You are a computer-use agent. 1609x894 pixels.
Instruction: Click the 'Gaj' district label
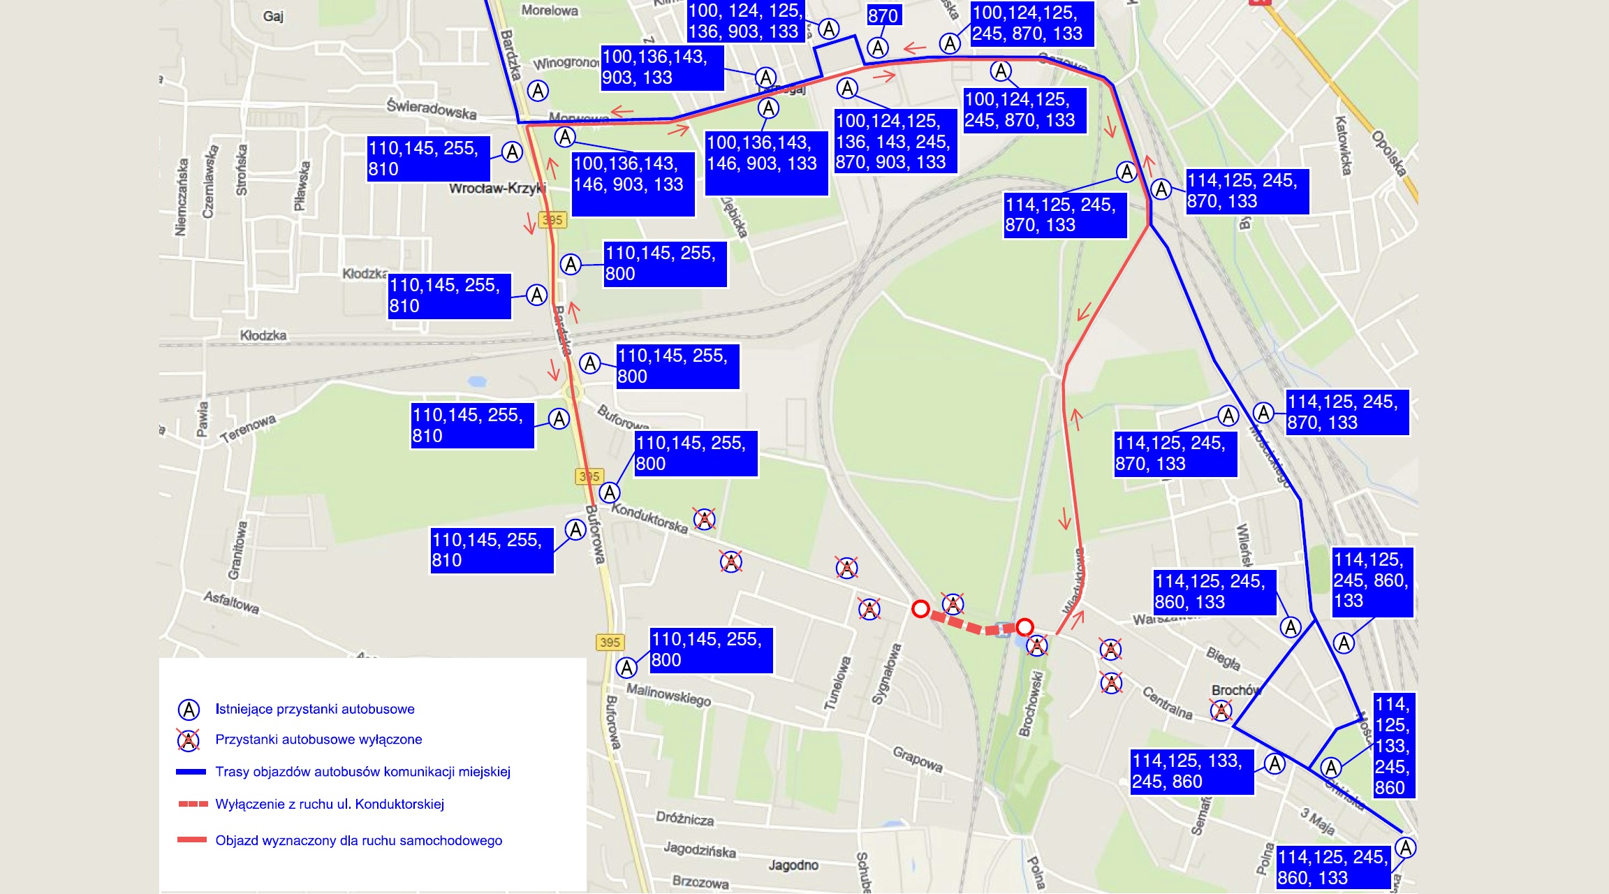274,16
